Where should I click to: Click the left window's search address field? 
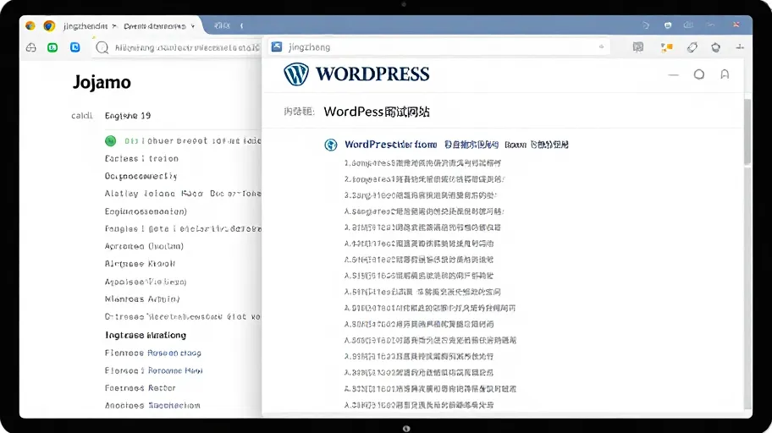pyautogui.click(x=177, y=47)
